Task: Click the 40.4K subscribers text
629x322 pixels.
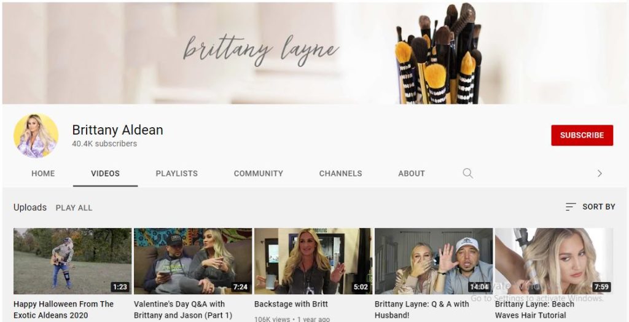Action: [104, 144]
